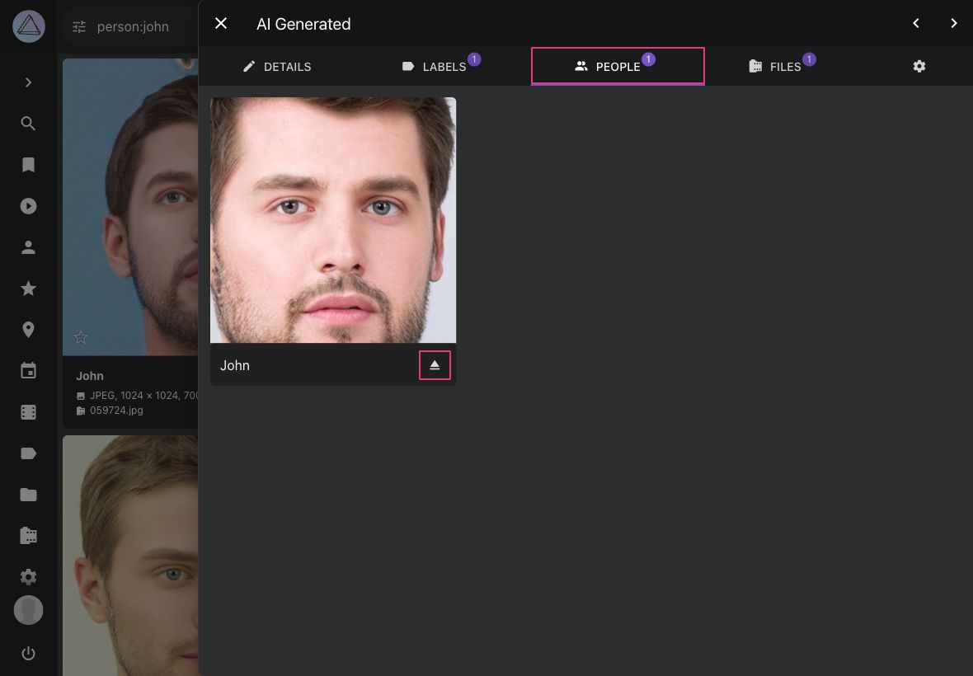Open the Albums section in the sidebar

click(28, 164)
